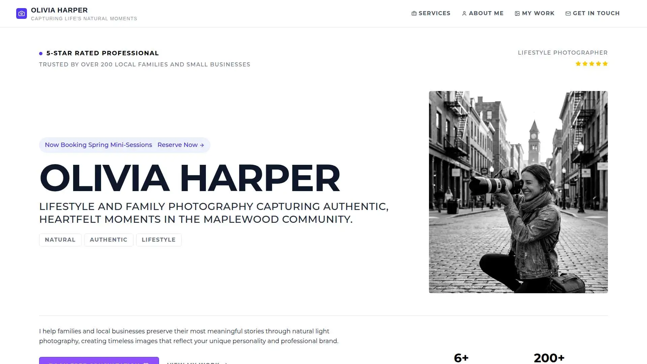Screen dimensions: 647x364
Task: Click the envelope icon beside Get In Touch
Action: coord(568,13)
